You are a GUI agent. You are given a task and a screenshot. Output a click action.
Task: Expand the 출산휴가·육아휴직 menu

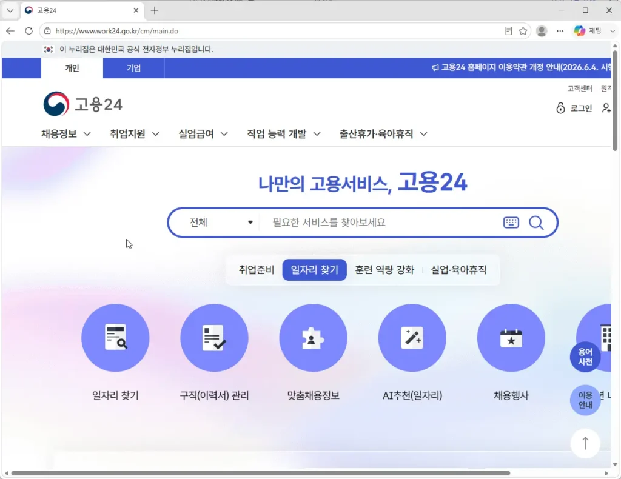tap(383, 134)
